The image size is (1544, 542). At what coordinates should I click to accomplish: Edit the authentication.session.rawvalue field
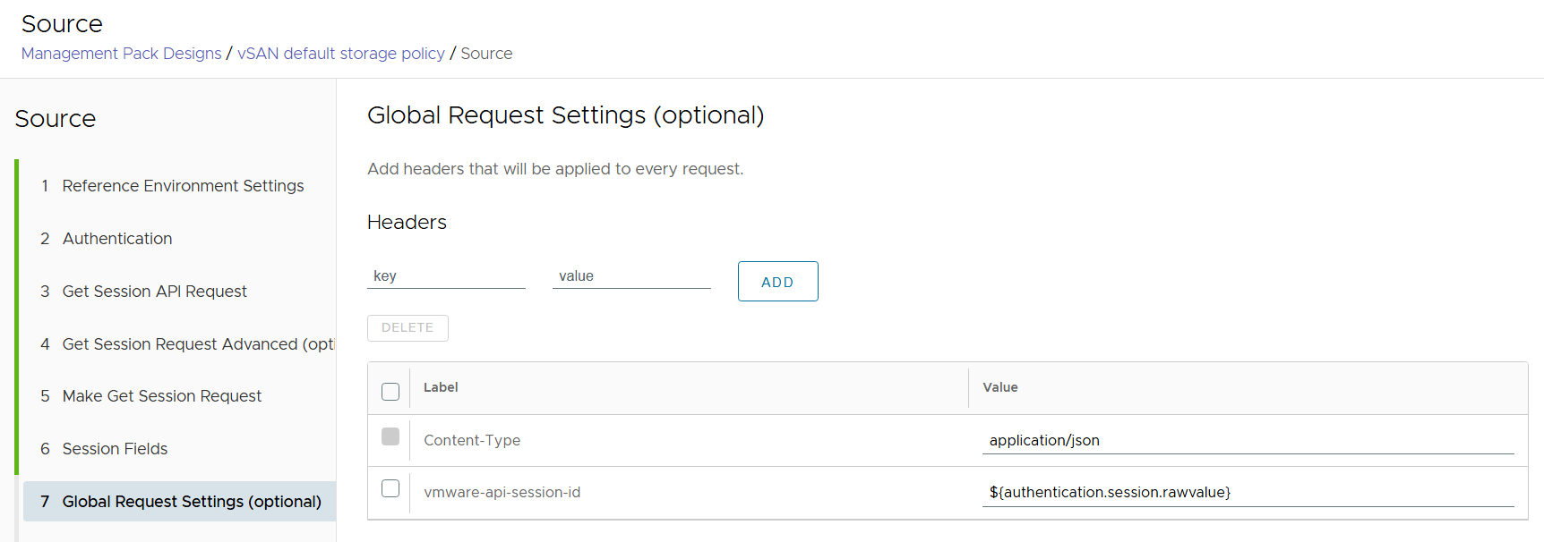tap(1247, 492)
